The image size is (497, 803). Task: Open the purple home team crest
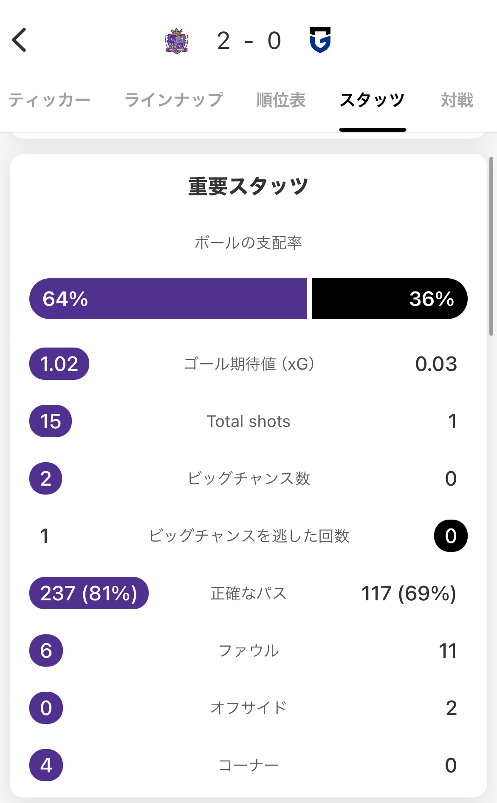coord(177,41)
